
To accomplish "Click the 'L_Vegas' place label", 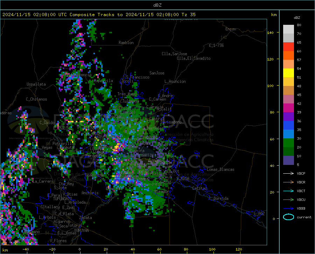I will [45, 147].
